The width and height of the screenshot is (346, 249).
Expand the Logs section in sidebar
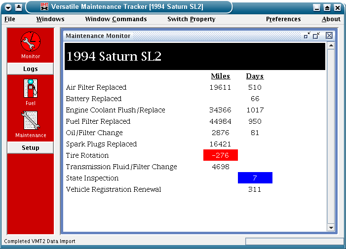point(30,69)
